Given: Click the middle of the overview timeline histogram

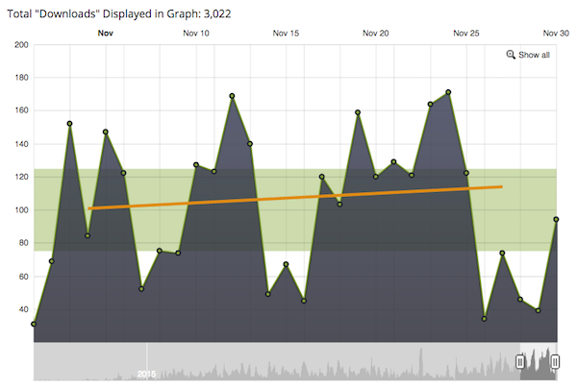Looking at the screenshot, I should point(288,362).
